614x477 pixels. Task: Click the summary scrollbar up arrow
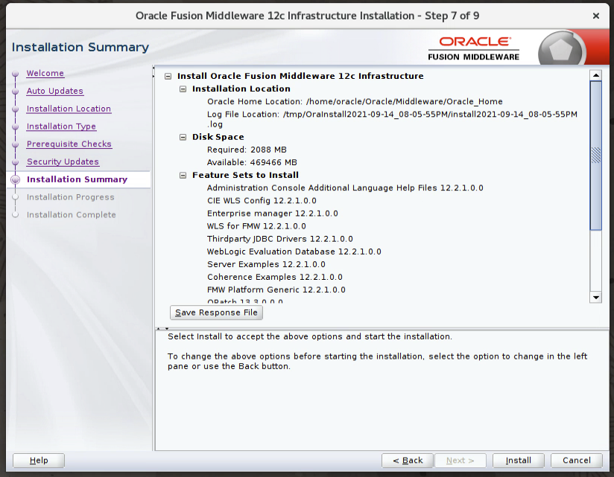(595, 75)
